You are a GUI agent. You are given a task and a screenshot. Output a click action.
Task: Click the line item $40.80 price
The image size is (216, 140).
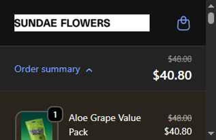point(178,131)
